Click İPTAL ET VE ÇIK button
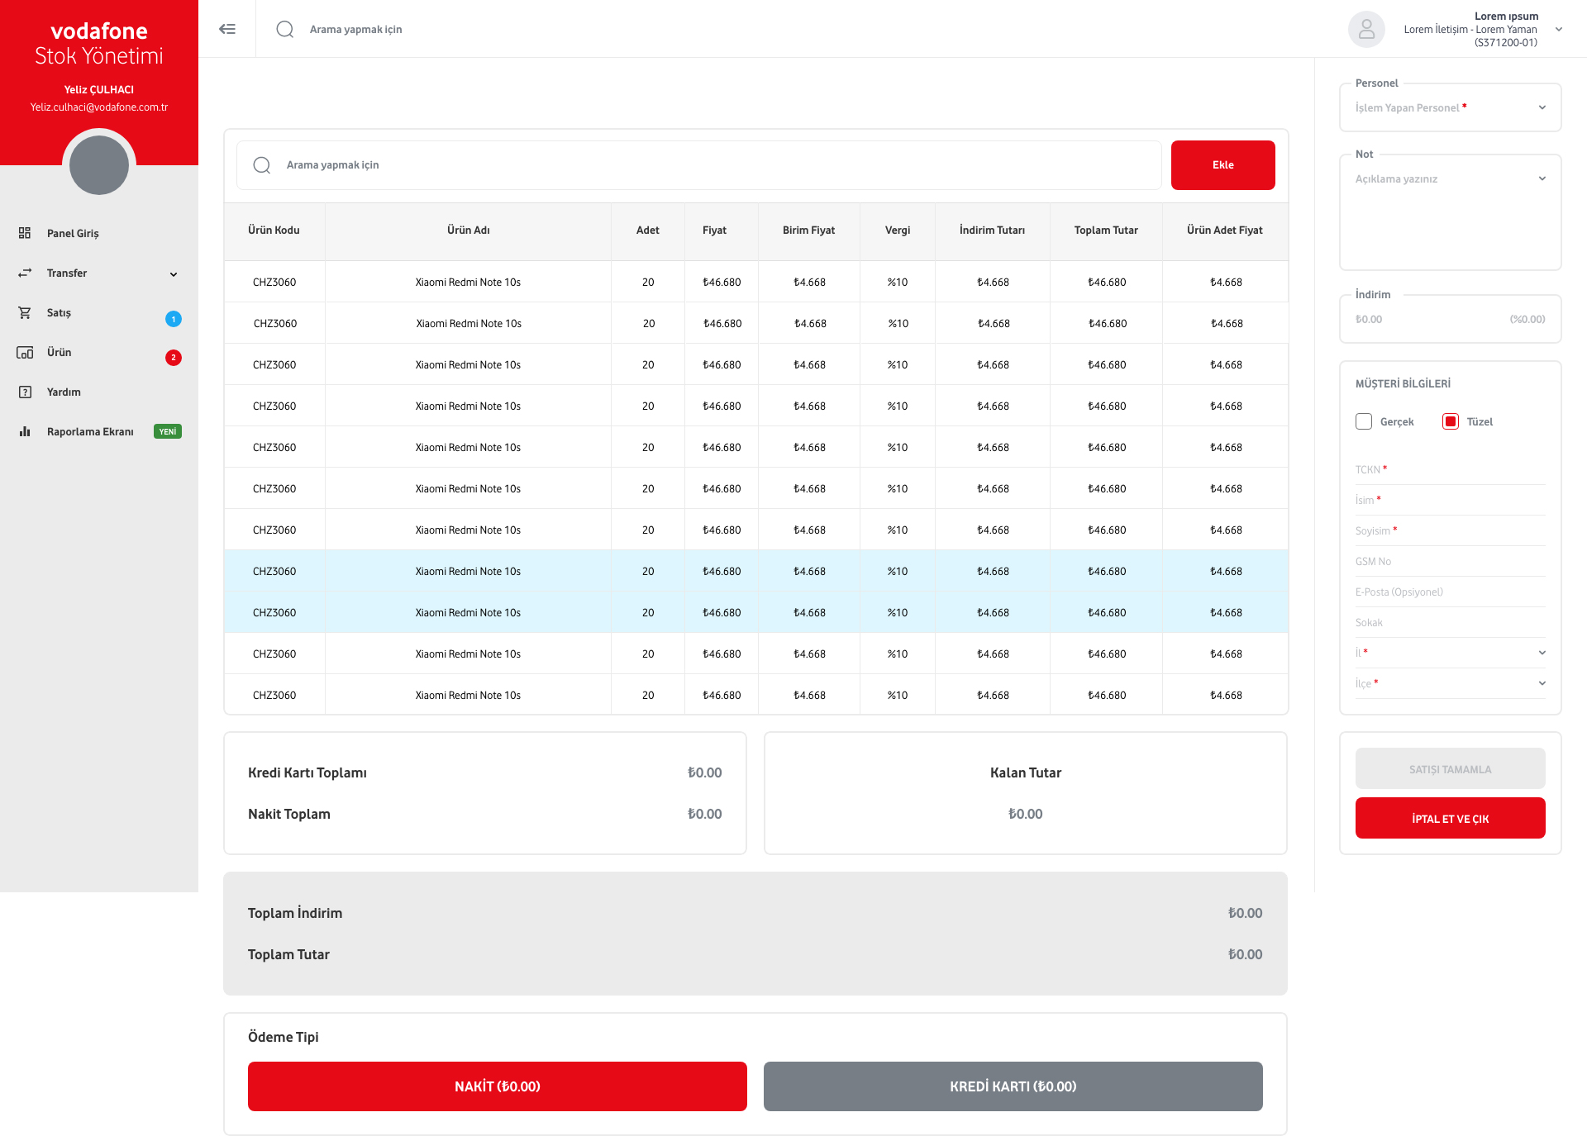This screenshot has height=1136, width=1587. [1451, 818]
